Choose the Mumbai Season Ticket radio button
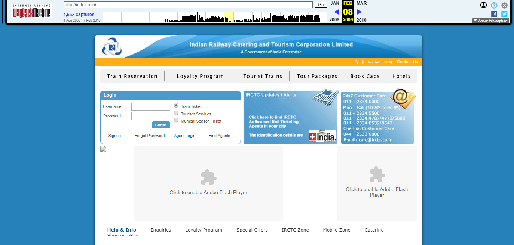The image size is (514, 245). 176,120
